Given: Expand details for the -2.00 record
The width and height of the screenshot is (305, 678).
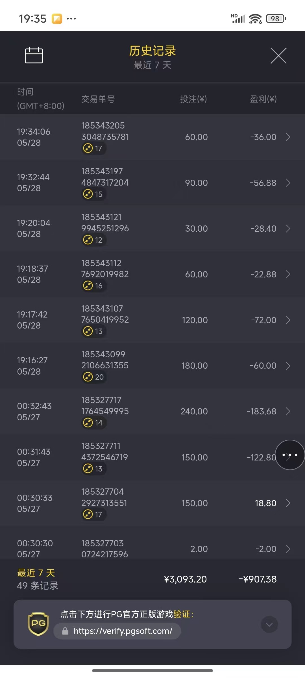Looking at the screenshot, I should [288, 549].
